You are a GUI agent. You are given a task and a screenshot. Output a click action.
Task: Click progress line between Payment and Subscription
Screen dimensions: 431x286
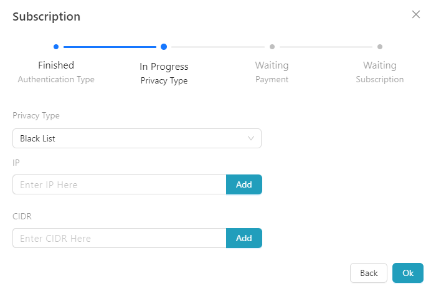(x=326, y=46)
